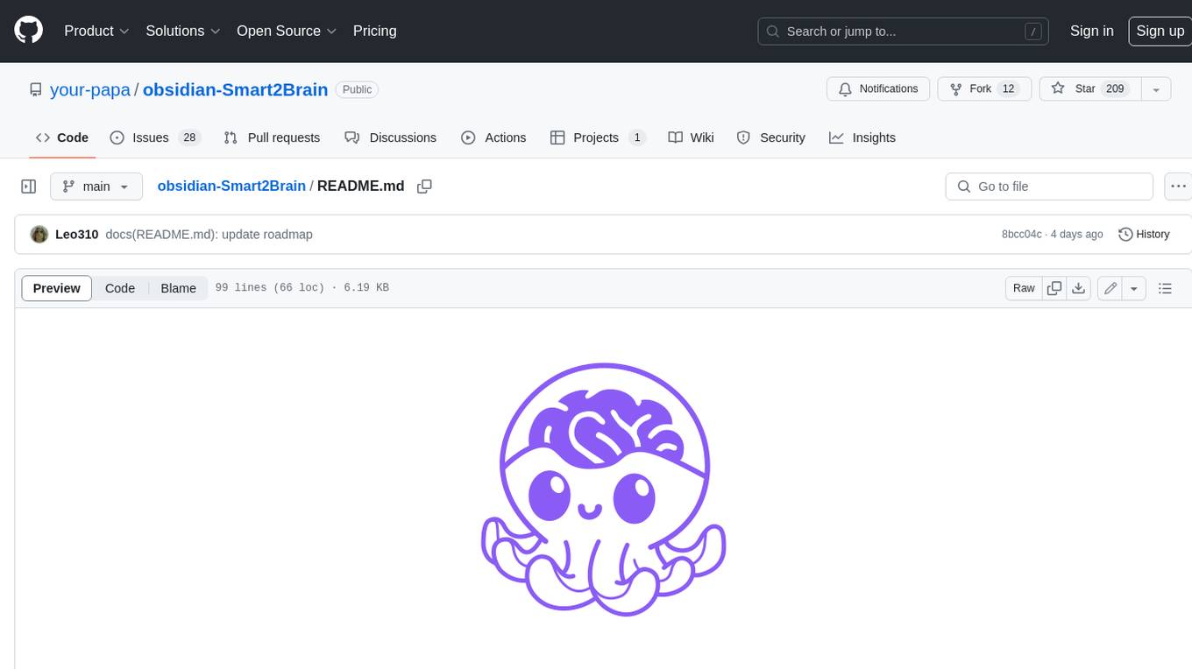1192x669 pixels.
Task: Switch to the Code tab
Action: coord(62,137)
